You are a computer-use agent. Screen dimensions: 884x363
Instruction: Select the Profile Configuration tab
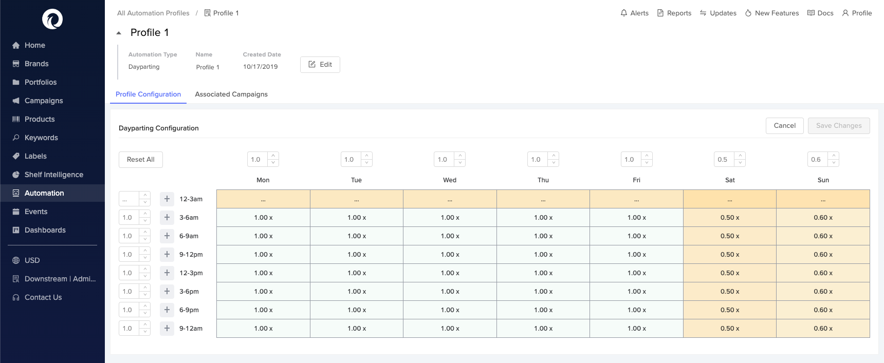coord(148,94)
